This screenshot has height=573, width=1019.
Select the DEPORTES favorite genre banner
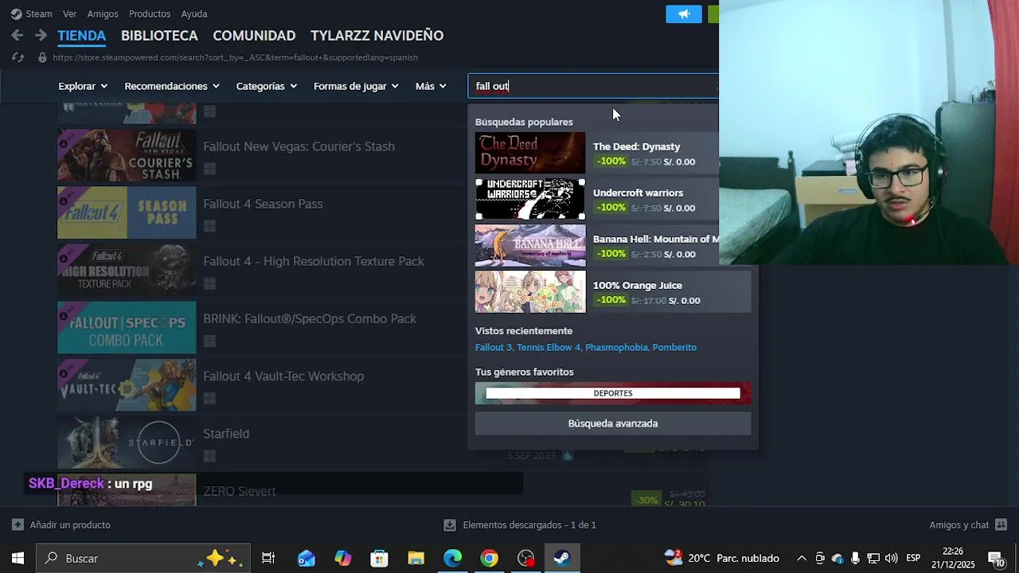pyautogui.click(x=613, y=393)
